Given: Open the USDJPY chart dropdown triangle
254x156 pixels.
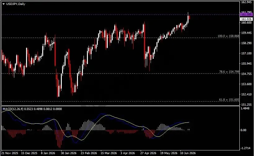Looking at the screenshot, I should 3,4.
